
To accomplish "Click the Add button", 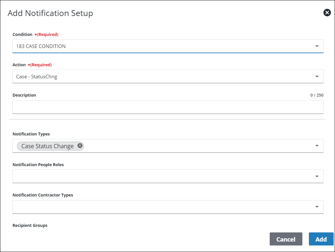I will point(321,239).
